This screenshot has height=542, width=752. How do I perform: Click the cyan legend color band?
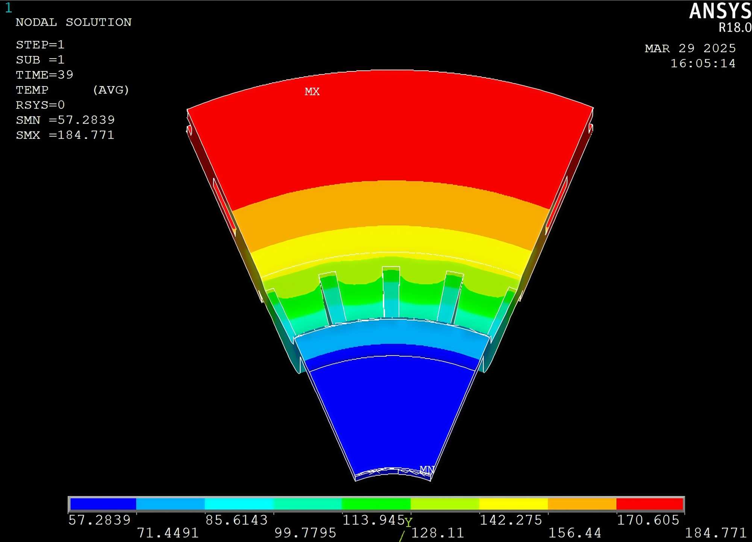click(x=239, y=504)
